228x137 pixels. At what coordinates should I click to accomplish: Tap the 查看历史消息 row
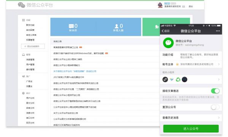191,118
